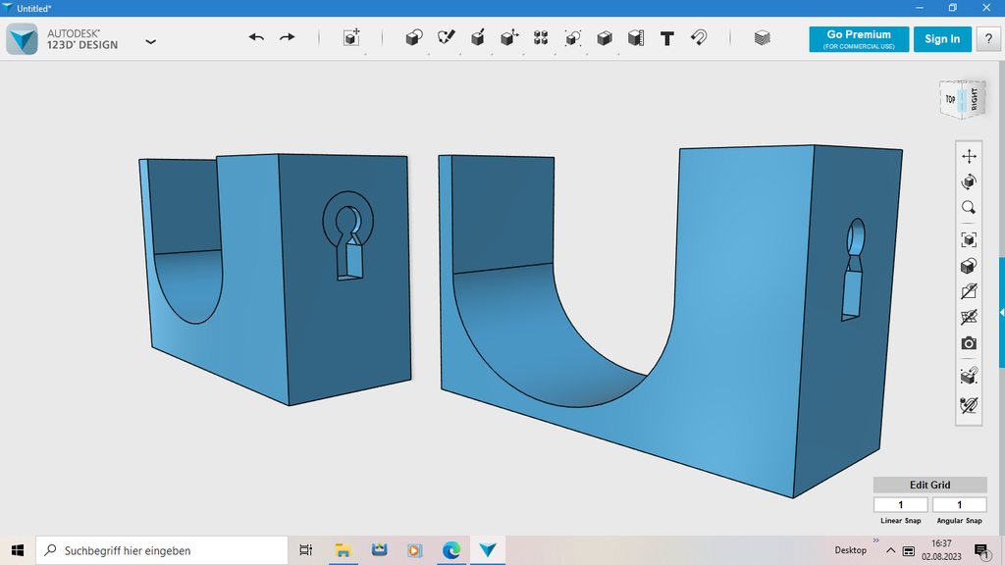Open the Transform tool menu
The height and width of the screenshot is (565, 1005).
point(351,38)
